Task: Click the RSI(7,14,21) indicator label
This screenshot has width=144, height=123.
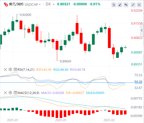Action: [26, 70]
